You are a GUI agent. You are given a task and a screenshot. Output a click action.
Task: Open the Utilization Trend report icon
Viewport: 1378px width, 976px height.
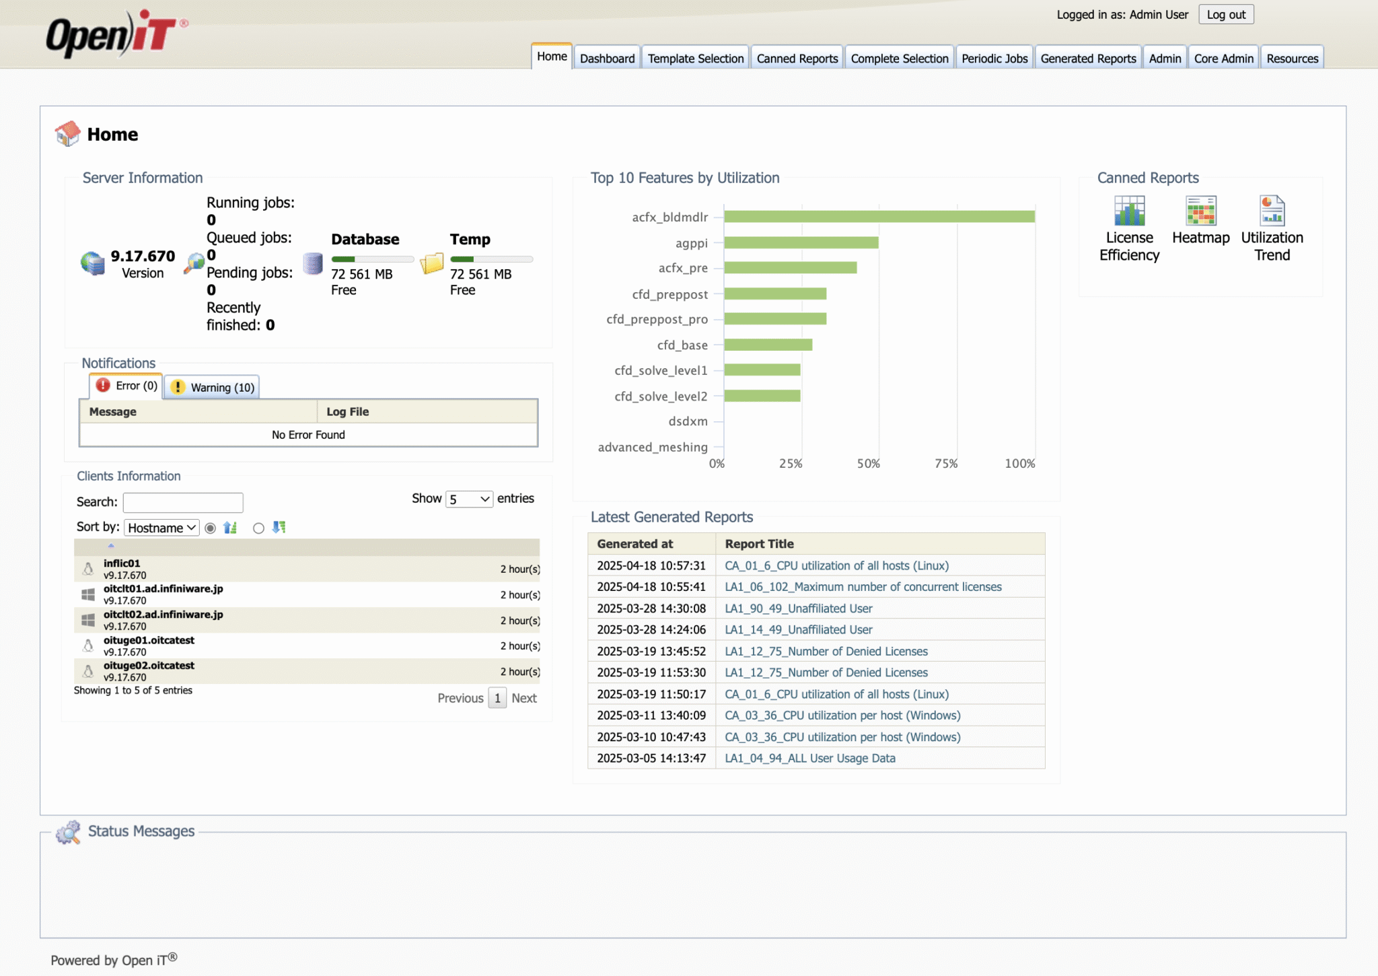(x=1272, y=211)
